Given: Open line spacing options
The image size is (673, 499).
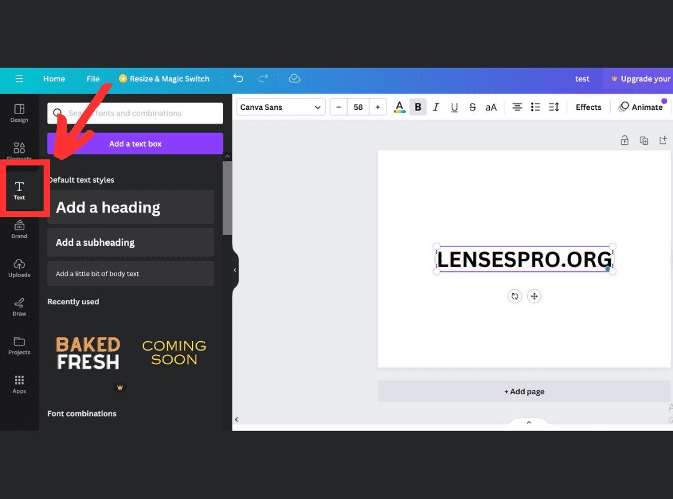Looking at the screenshot, I should [554, 107].
